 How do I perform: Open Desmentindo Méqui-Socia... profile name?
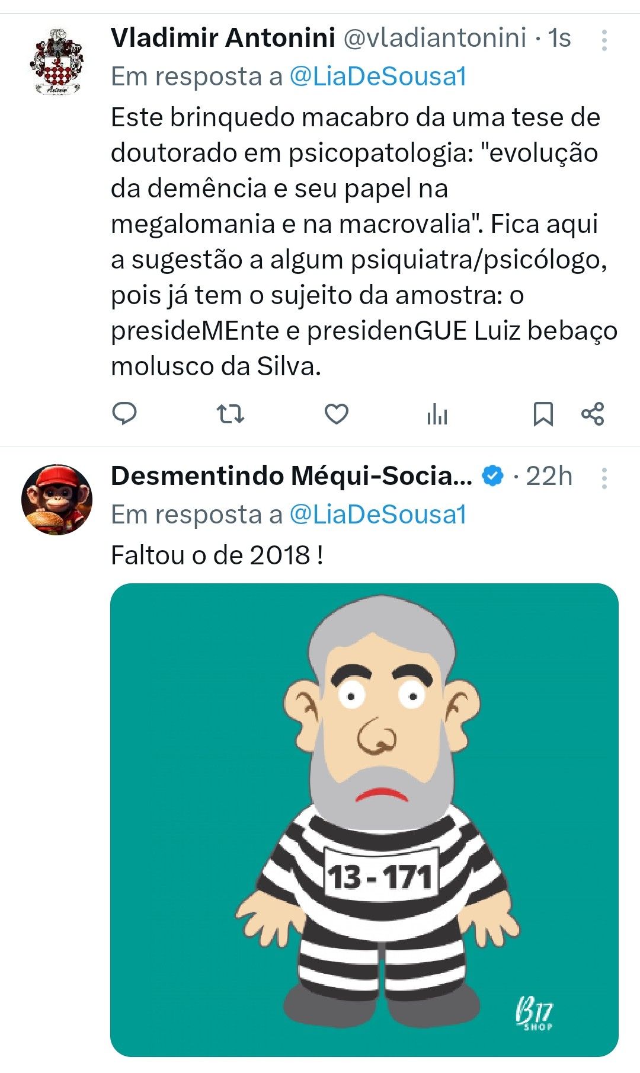click(292, 476)
